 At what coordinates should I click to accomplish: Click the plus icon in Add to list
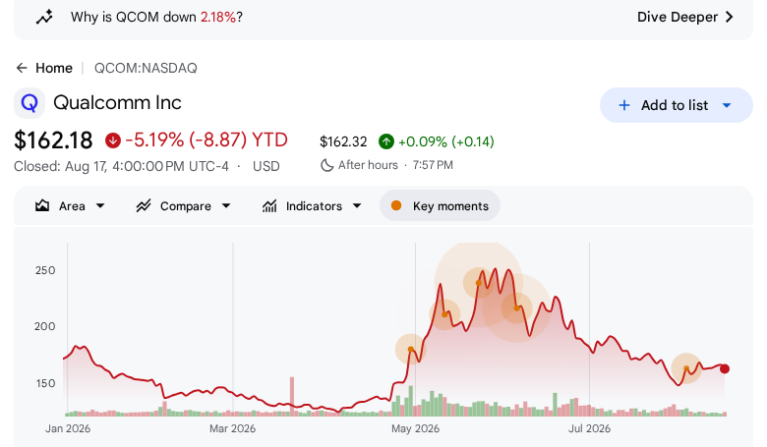click(624, 105)
